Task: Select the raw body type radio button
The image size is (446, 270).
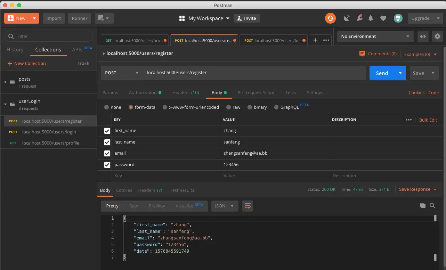Action: (x=228, y=107)
